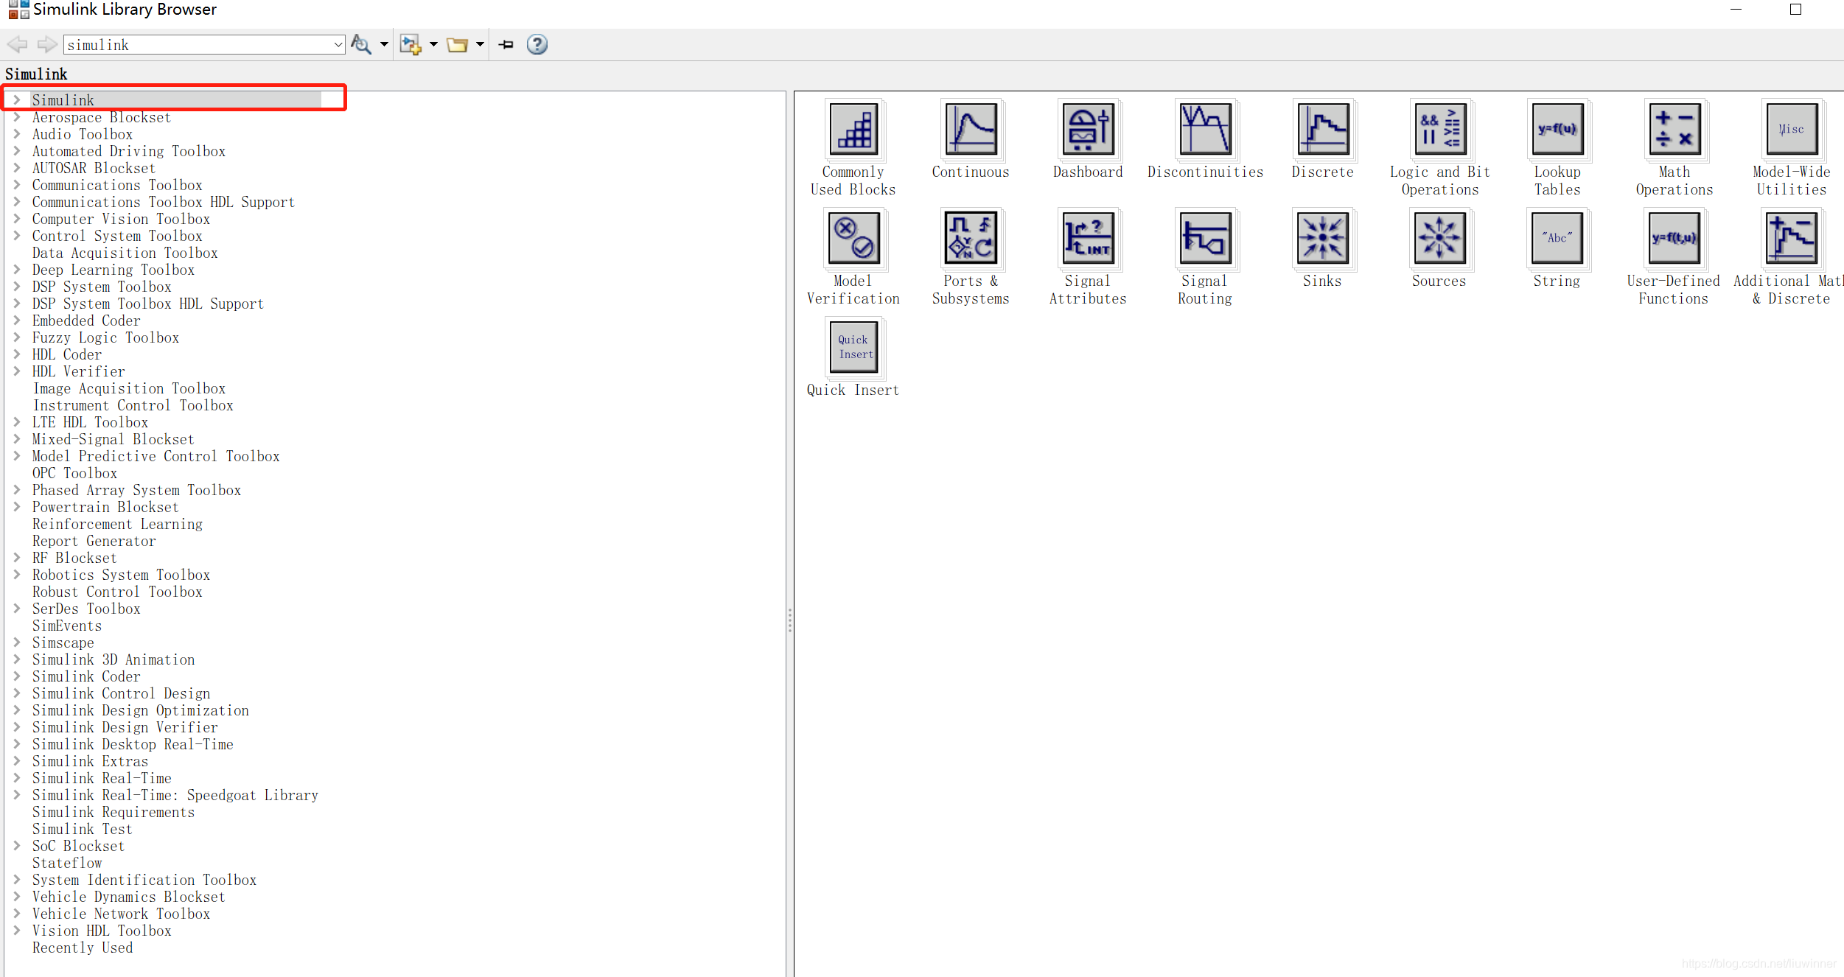Select Recently Used in the library tree

83,948
